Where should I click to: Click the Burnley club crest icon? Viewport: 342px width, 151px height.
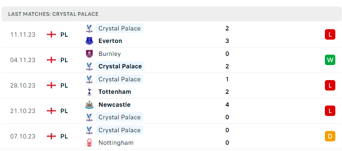click(x=89, y=54)
